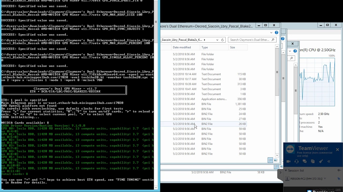This screenshot has height=192, width=343.
Task: Expand ribbon chevron in Claymore Explorer window
Action: click(271, 33)
